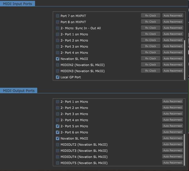Toggle Auto Reconnect for 2- Port 2 input

click(x=173, y=40)
